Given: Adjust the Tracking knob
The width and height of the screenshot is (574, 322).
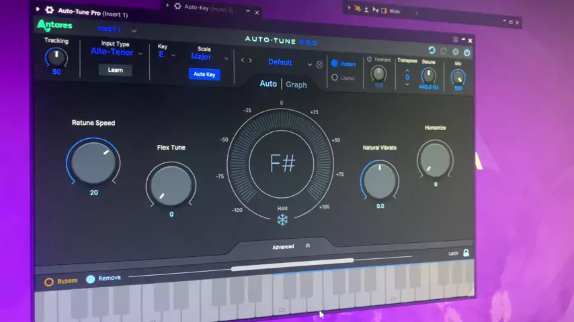Looking at the screenshot, I should tap(56, 57).
